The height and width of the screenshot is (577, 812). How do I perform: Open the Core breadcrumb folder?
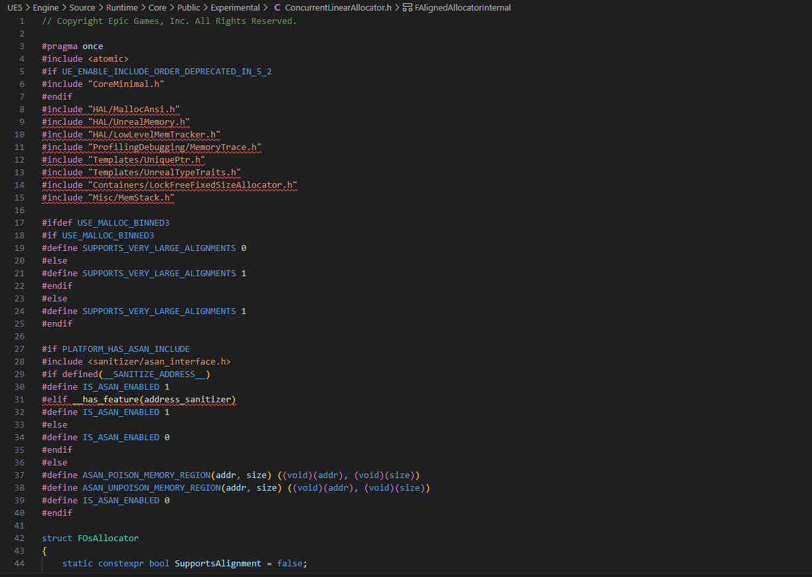pos(157,8)
